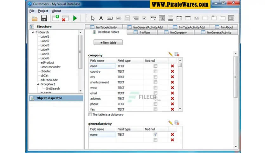Delete the country field using red X
The height and width of the screenshot is (153, 265).
[x=172, y=72]
